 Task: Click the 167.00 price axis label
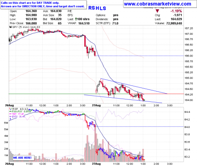pos(189,34)
